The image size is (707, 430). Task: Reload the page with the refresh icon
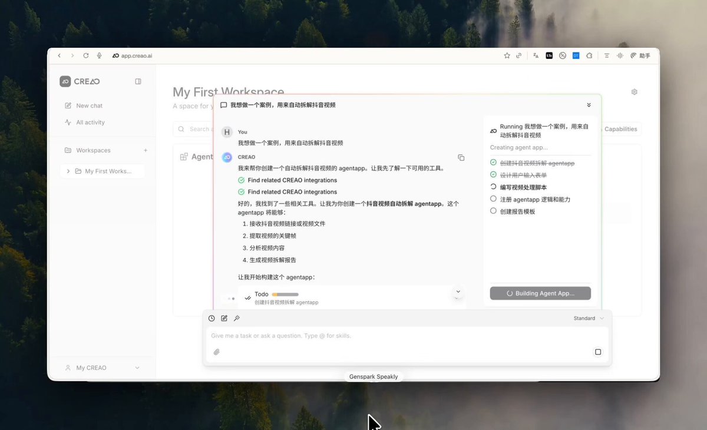[86, 55]
